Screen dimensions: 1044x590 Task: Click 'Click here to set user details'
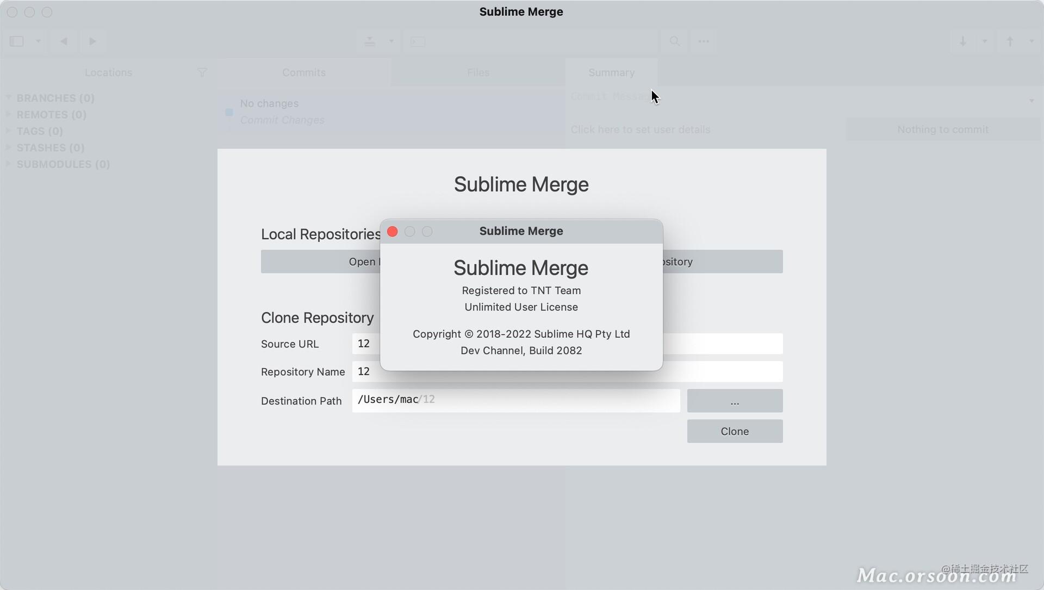click(640, 129)
